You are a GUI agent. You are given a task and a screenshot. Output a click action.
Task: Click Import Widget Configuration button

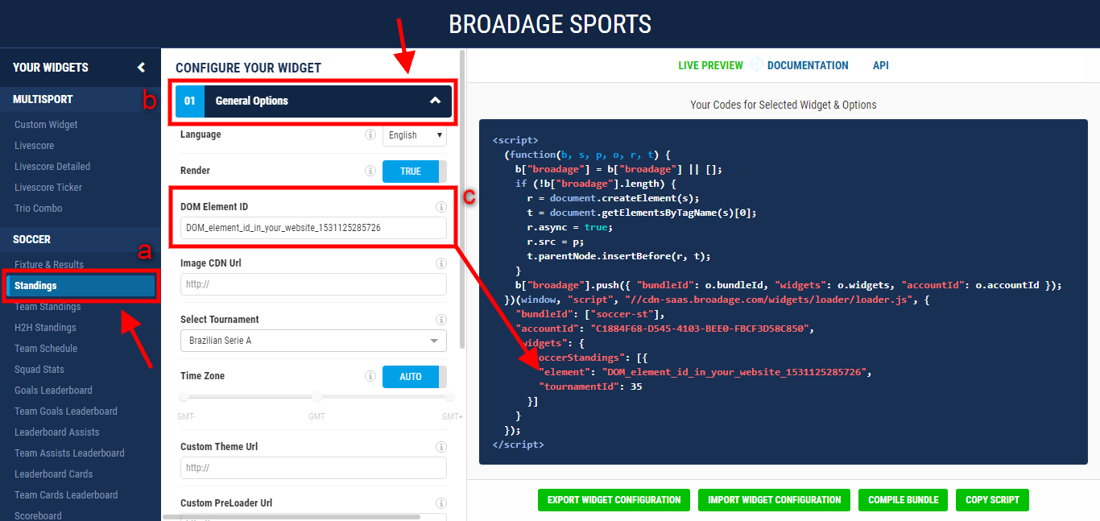click(x=775, y=500)
